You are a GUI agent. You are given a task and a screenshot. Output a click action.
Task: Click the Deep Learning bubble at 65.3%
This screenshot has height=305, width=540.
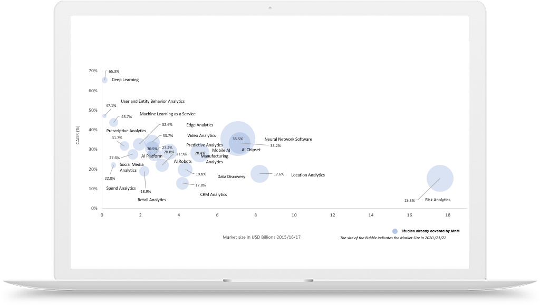pyautogui.click(x=104, y=80)
